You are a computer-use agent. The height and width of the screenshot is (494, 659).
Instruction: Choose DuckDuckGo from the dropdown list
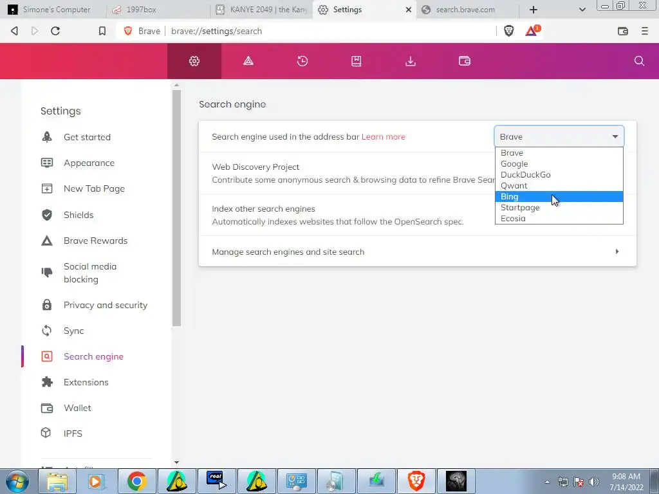coord(559,175)
